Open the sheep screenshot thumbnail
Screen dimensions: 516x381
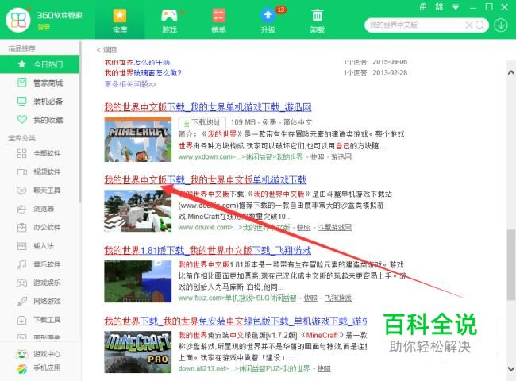pyautogui.click(x=138, y=211)
